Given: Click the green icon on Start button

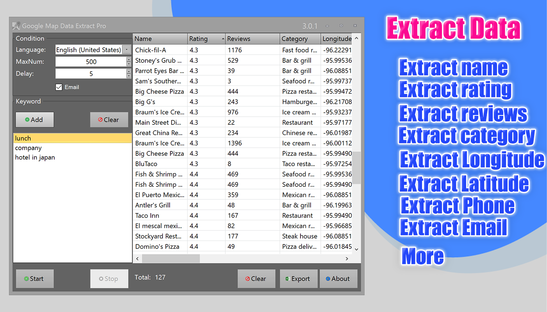Looking at the screenshot, I should [x=26, y=279].
